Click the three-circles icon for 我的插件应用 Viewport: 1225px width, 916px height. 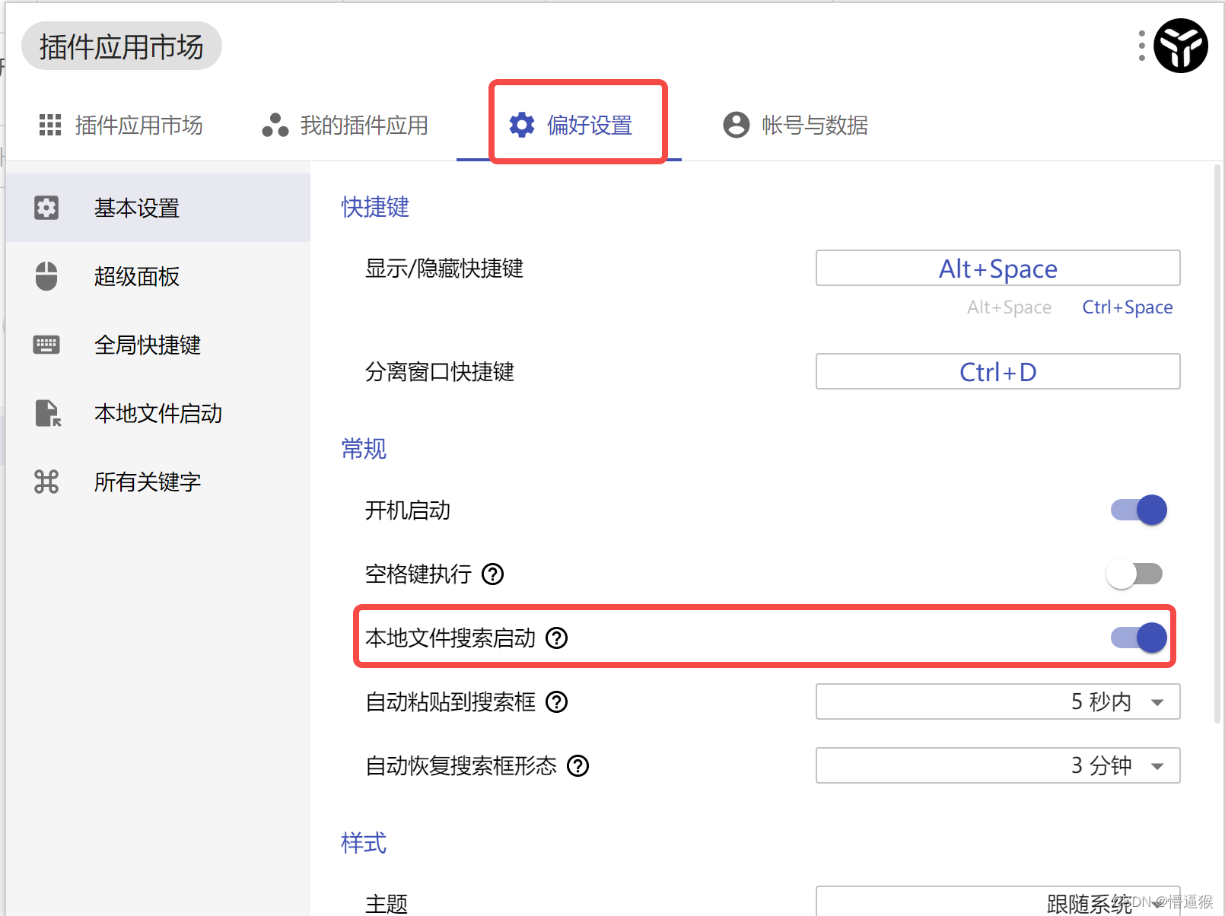click(x=275, y=125)
